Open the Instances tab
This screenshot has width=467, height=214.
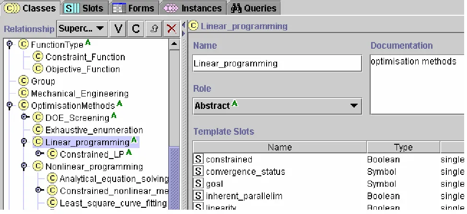click(193, 8)
